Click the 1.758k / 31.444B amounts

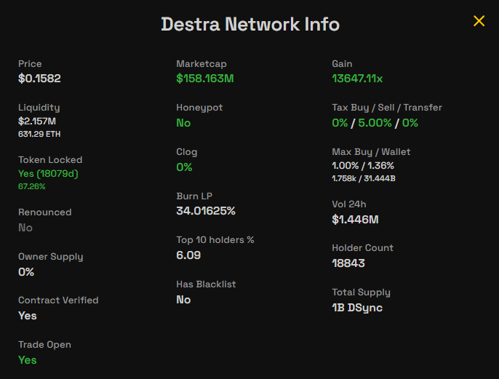363,178
